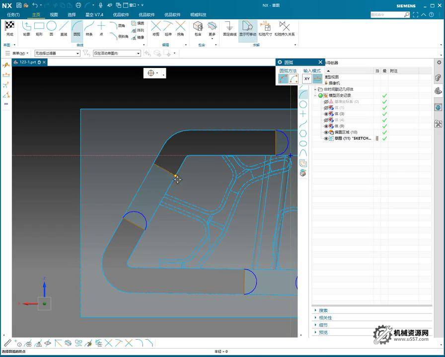
Task: Click the search command input field
Action: (387, 15)
